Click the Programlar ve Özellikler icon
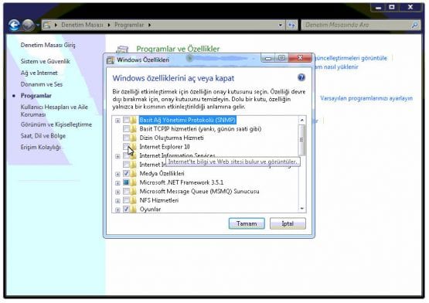 (x=122, y=49)
